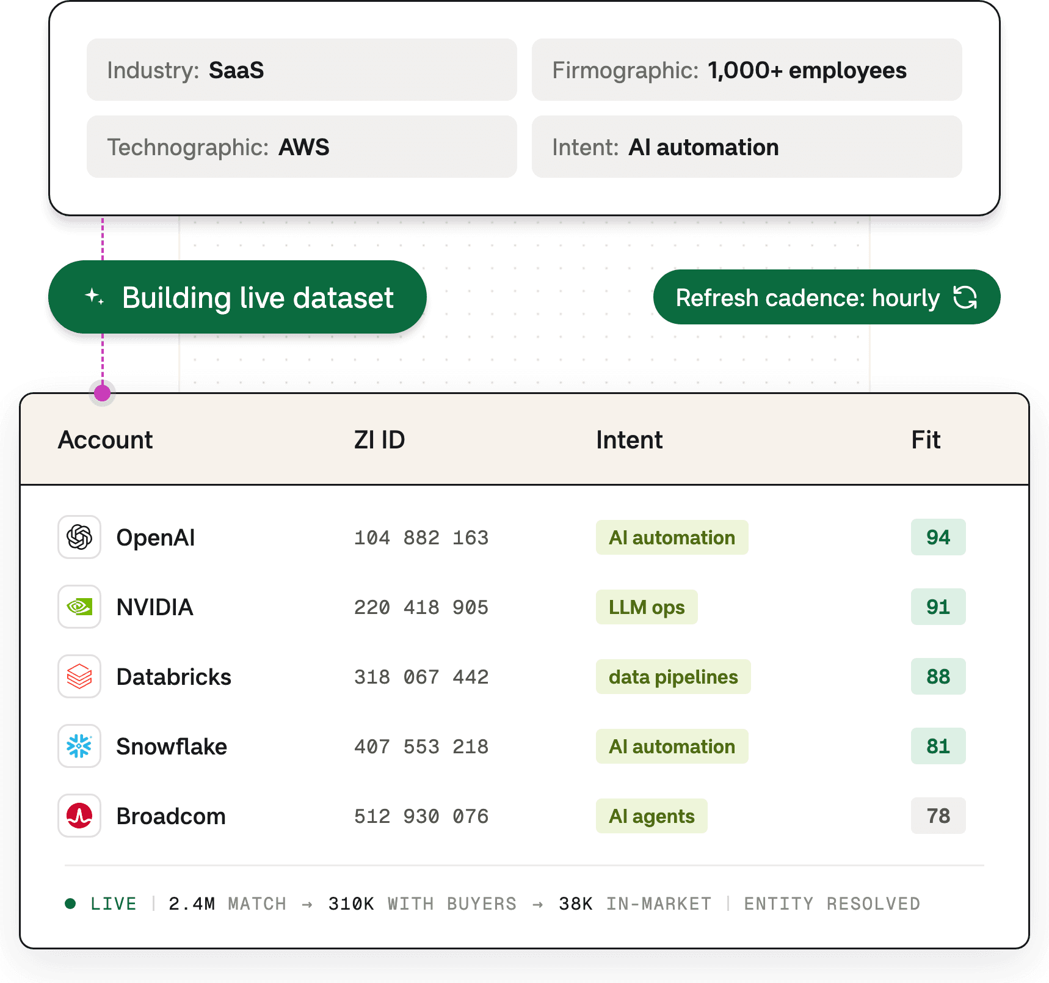Select the Firmographic: 1,000+ employees filter
Viewport: 1049px width, 983px height.
pyautogui.click(x=747, y=70)
